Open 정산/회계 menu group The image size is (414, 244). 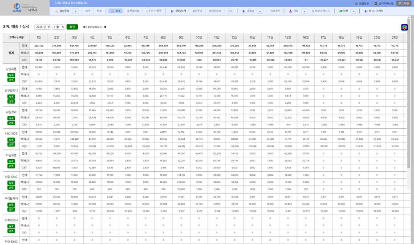point(178,11)
